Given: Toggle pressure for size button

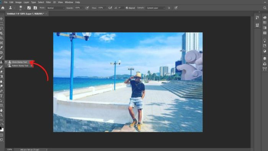Looking at the screenshot, I should (176, 8).
